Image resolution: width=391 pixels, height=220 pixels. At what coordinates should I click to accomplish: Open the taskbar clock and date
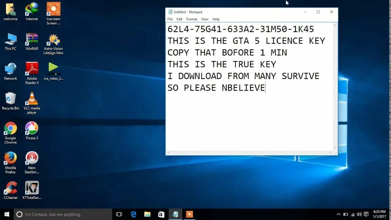pyautogui.click(x=379, y=214)
